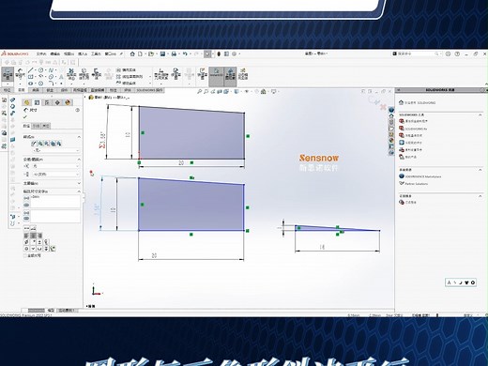The height and width of the screenshot is (366, 488).
Task: Select the Convert Entities tool
Action: click(84, 74)
